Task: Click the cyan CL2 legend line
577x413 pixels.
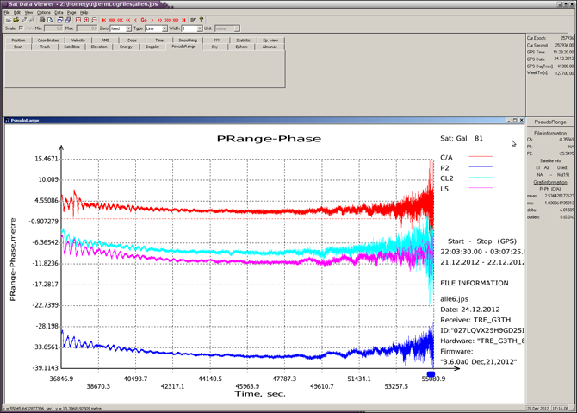Action: click(x=481, y=178)
